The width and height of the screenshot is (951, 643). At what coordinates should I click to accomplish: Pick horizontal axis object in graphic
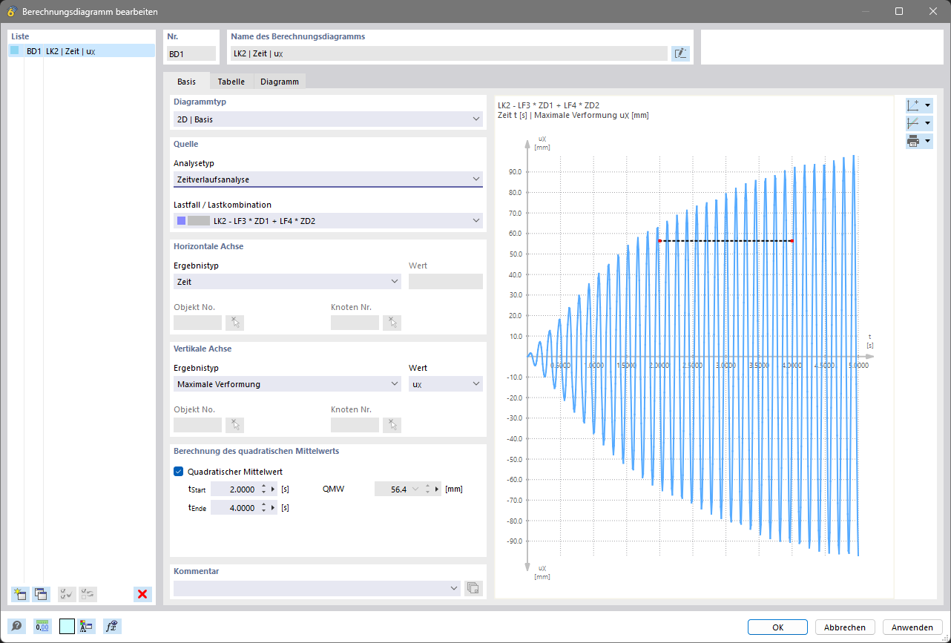click(235, 323)
